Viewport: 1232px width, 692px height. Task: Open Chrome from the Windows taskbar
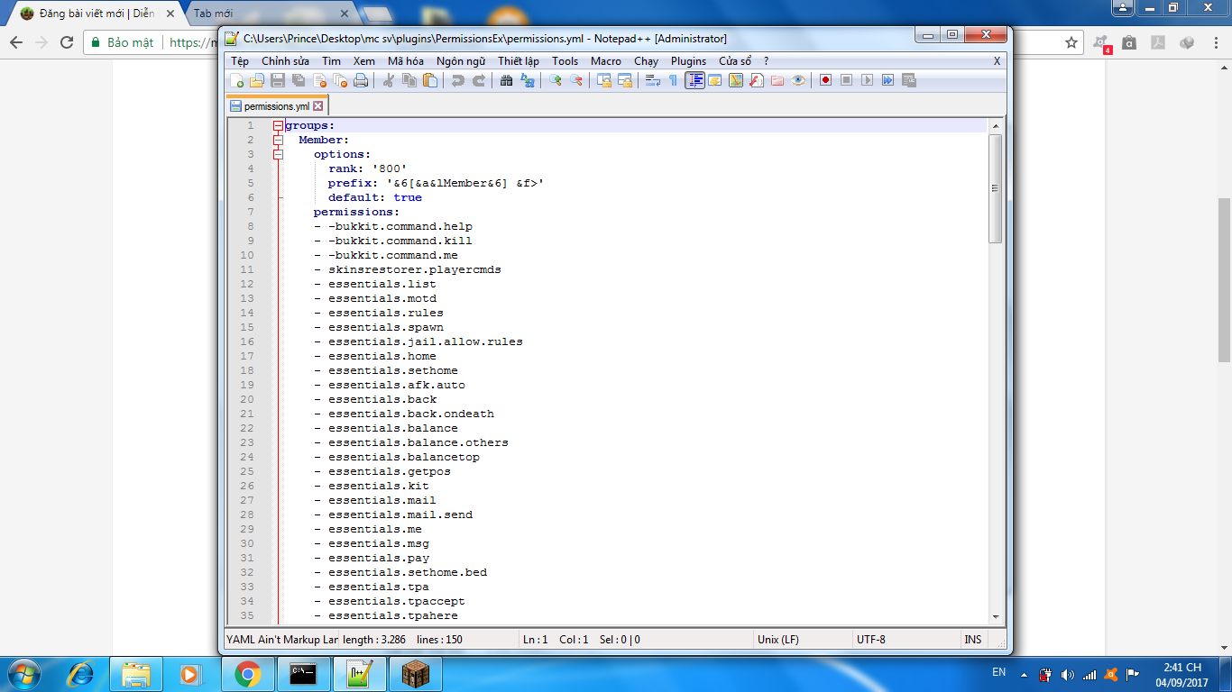click(x=248, y=674)
